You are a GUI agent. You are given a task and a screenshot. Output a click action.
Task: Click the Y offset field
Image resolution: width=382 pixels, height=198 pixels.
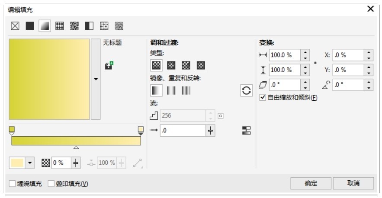pyautogui.click(x=348, y=70)
